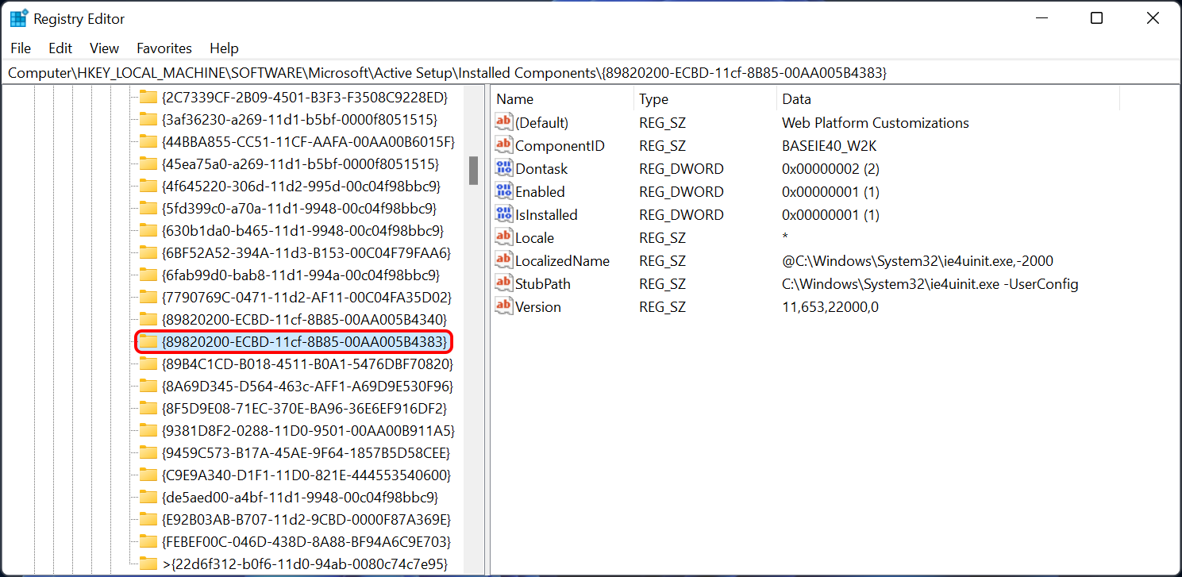The height and width of the screenshot is (577, 1182).
Task: Click string icon beside (Default) value
Action: pyautogui.click(x=504, y=122)
